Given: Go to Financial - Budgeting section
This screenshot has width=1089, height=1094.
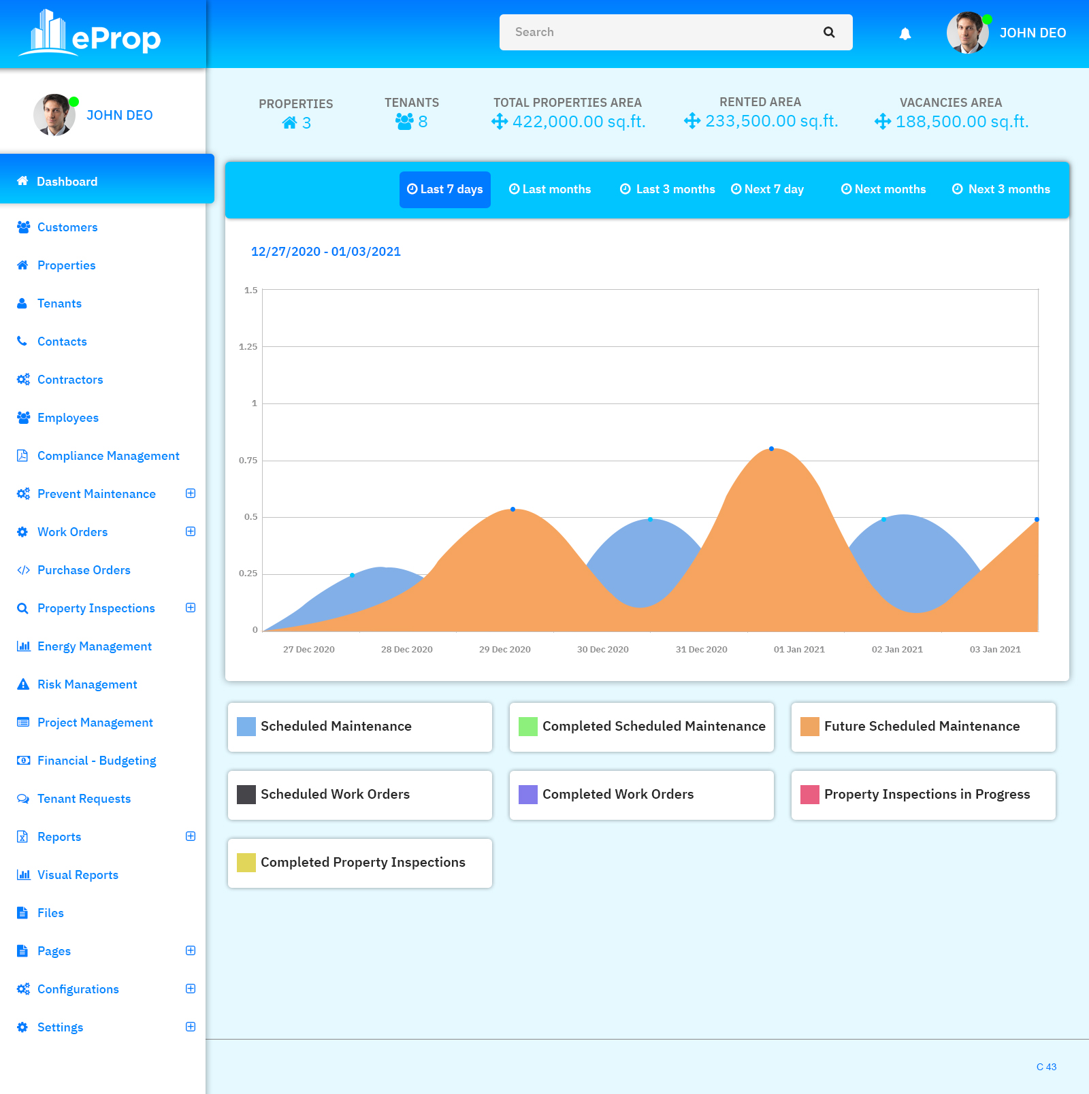Looking at the screenshot, I should click(x=97, y=761).
